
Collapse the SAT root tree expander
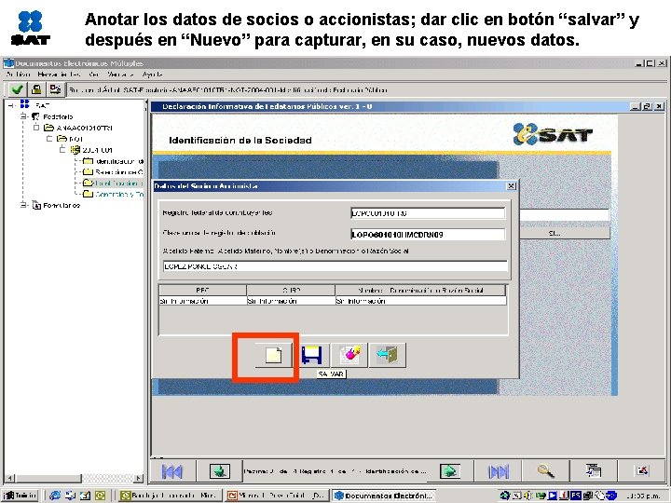(11, 104)
